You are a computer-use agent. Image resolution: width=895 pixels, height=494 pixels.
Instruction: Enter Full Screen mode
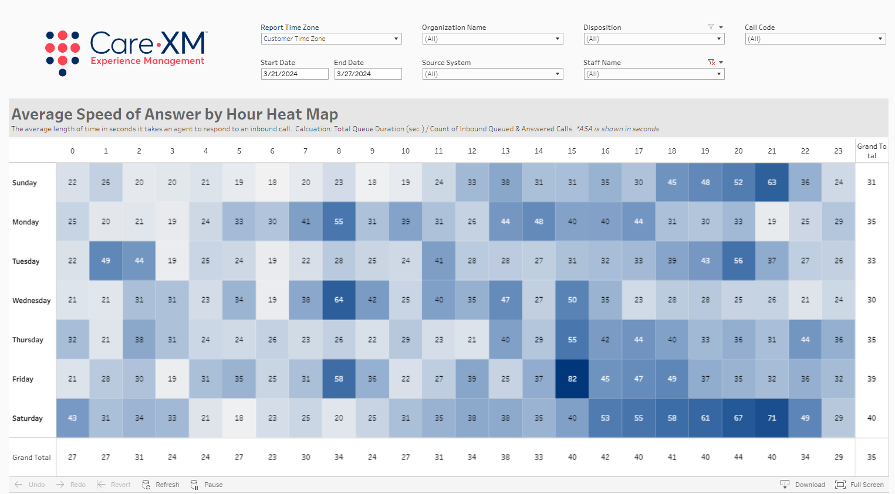840,485
